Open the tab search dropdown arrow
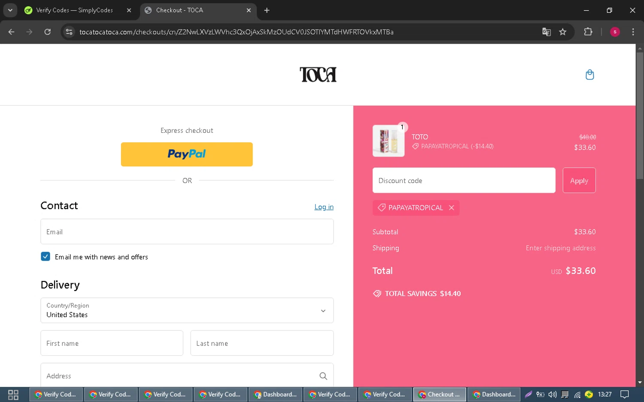Viewport: 644px width, 402px height. pyautogui.click(x=10, y=10)
